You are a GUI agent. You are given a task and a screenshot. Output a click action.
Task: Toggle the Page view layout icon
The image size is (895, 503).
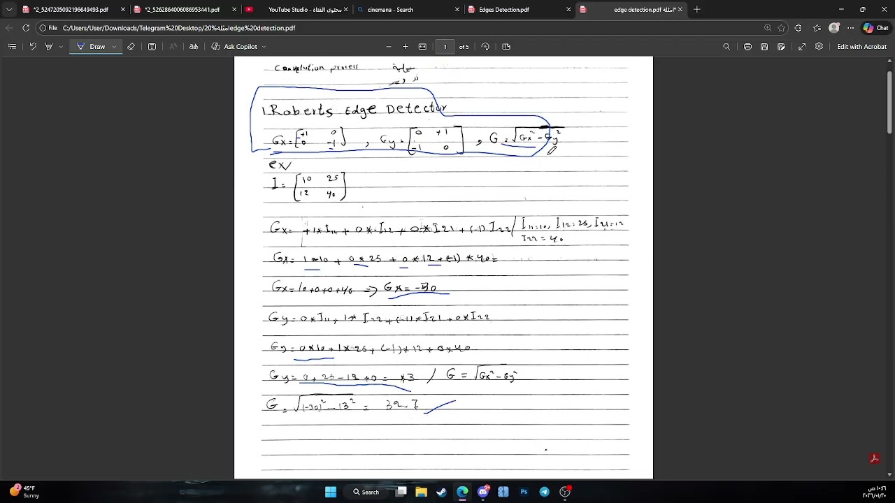pyautogui.click(x=506, y=47)
